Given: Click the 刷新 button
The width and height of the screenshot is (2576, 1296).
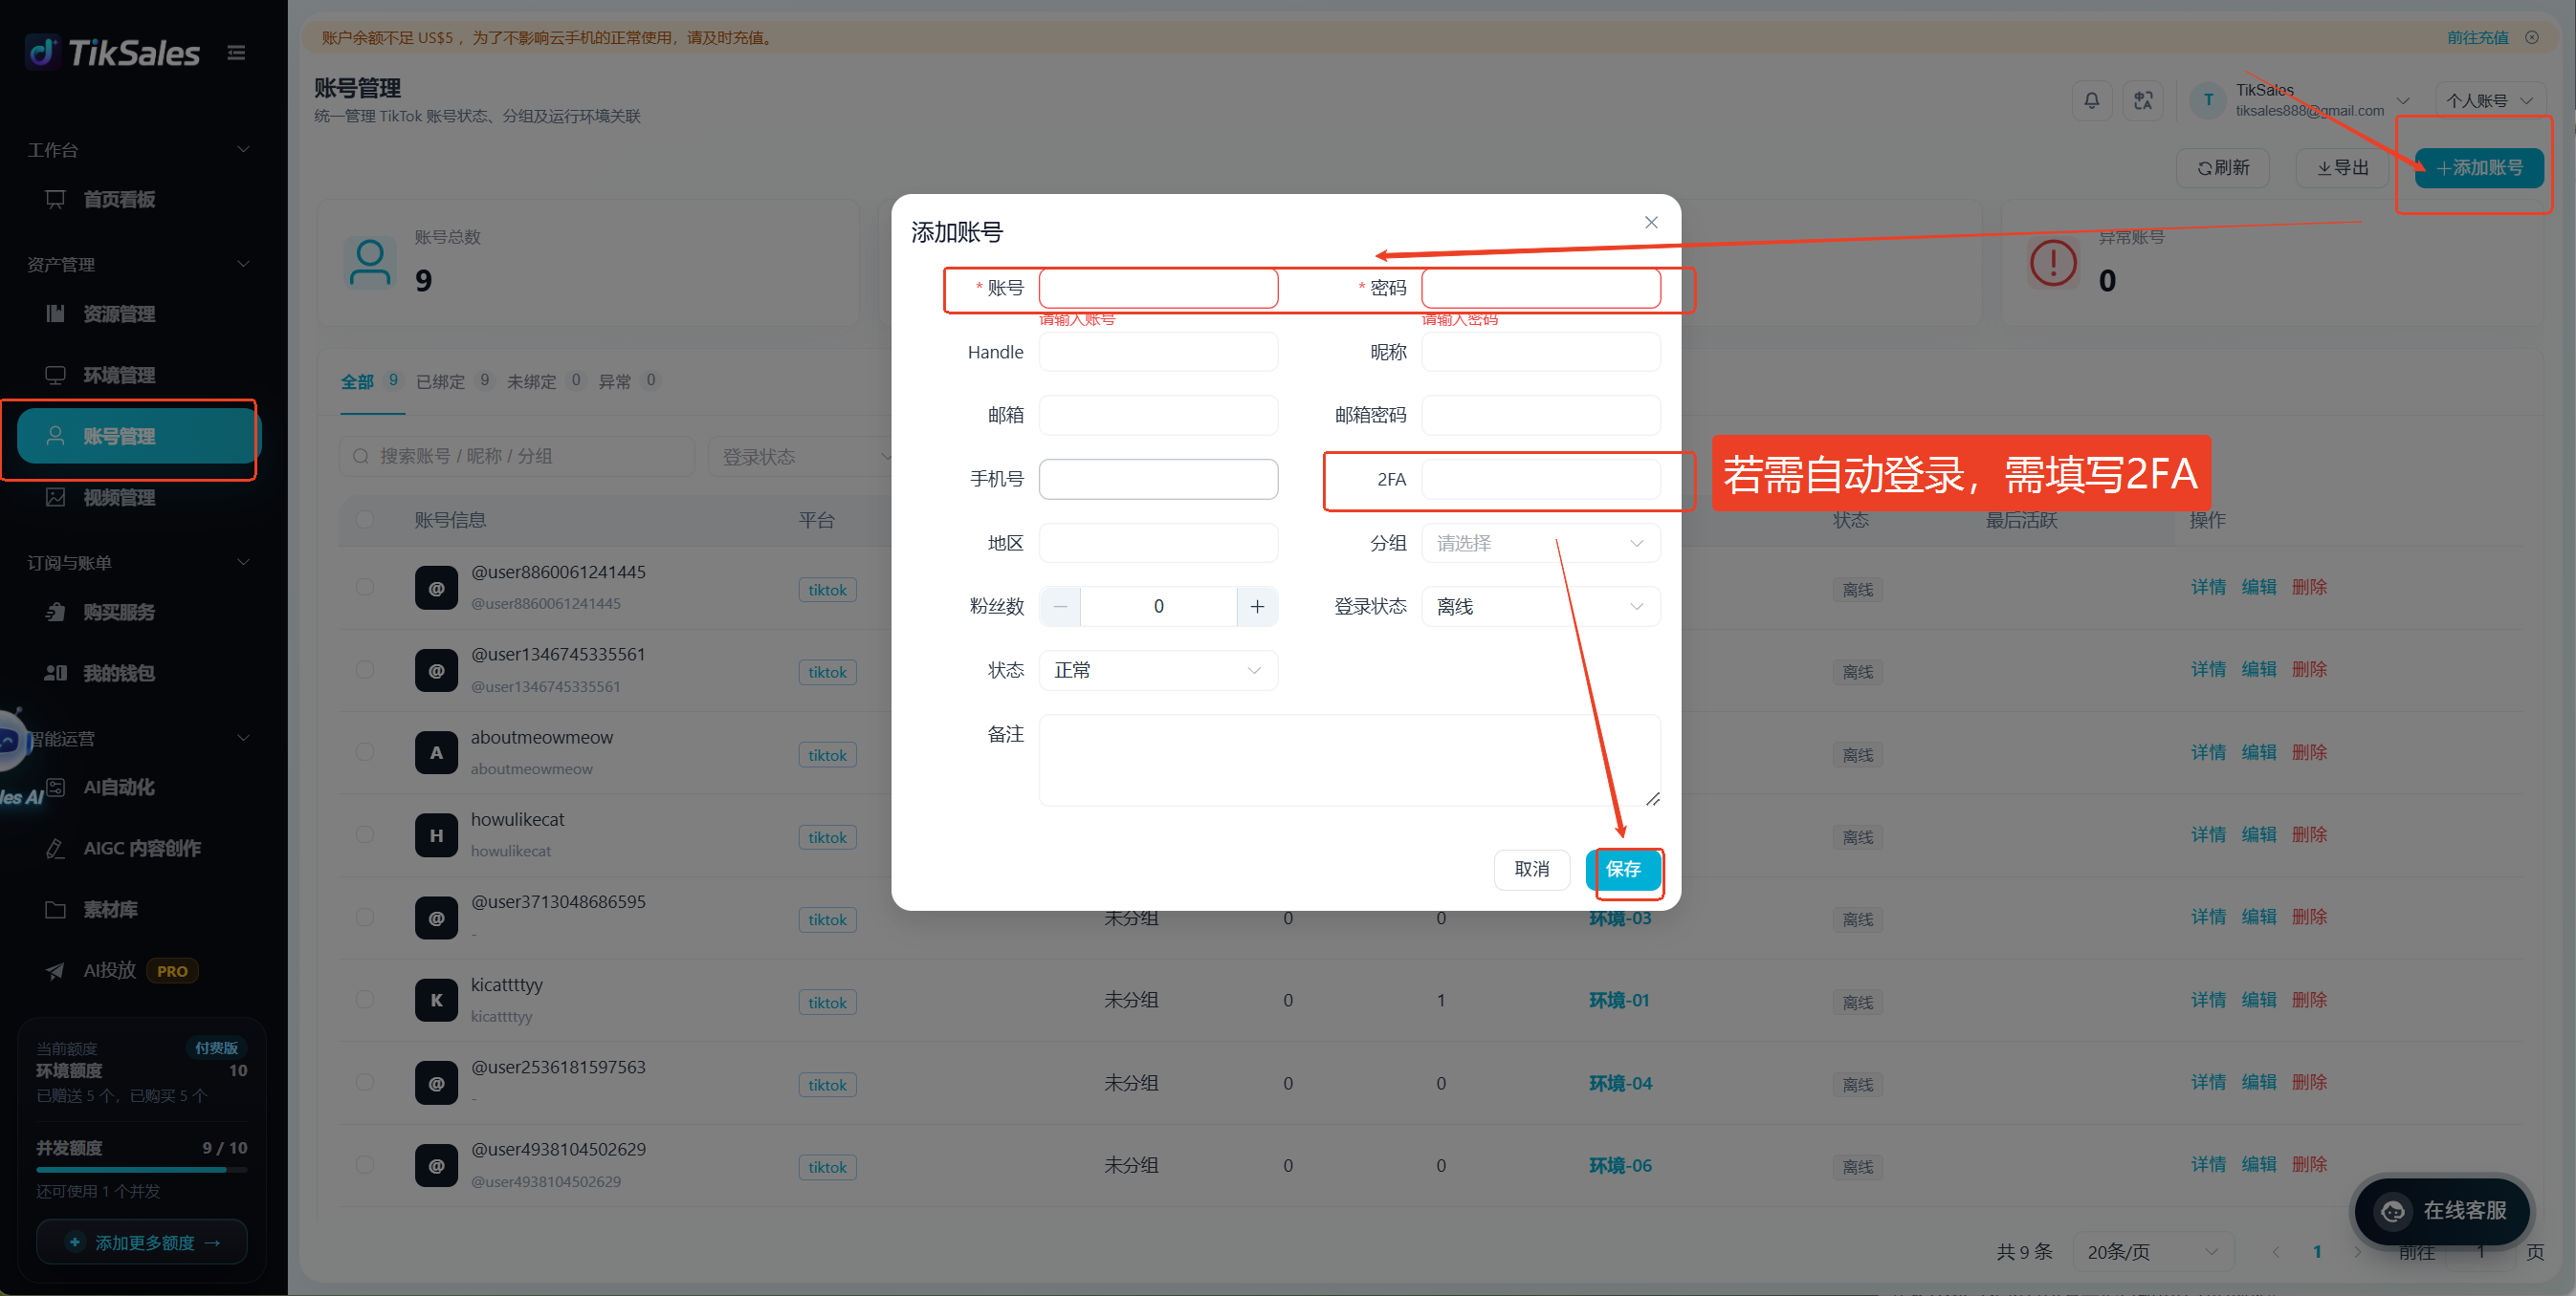Looking at the screenshot, I should point(2222,168).
